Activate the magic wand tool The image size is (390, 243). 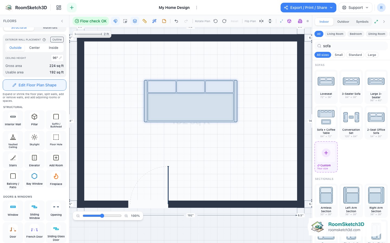(154, 21)
